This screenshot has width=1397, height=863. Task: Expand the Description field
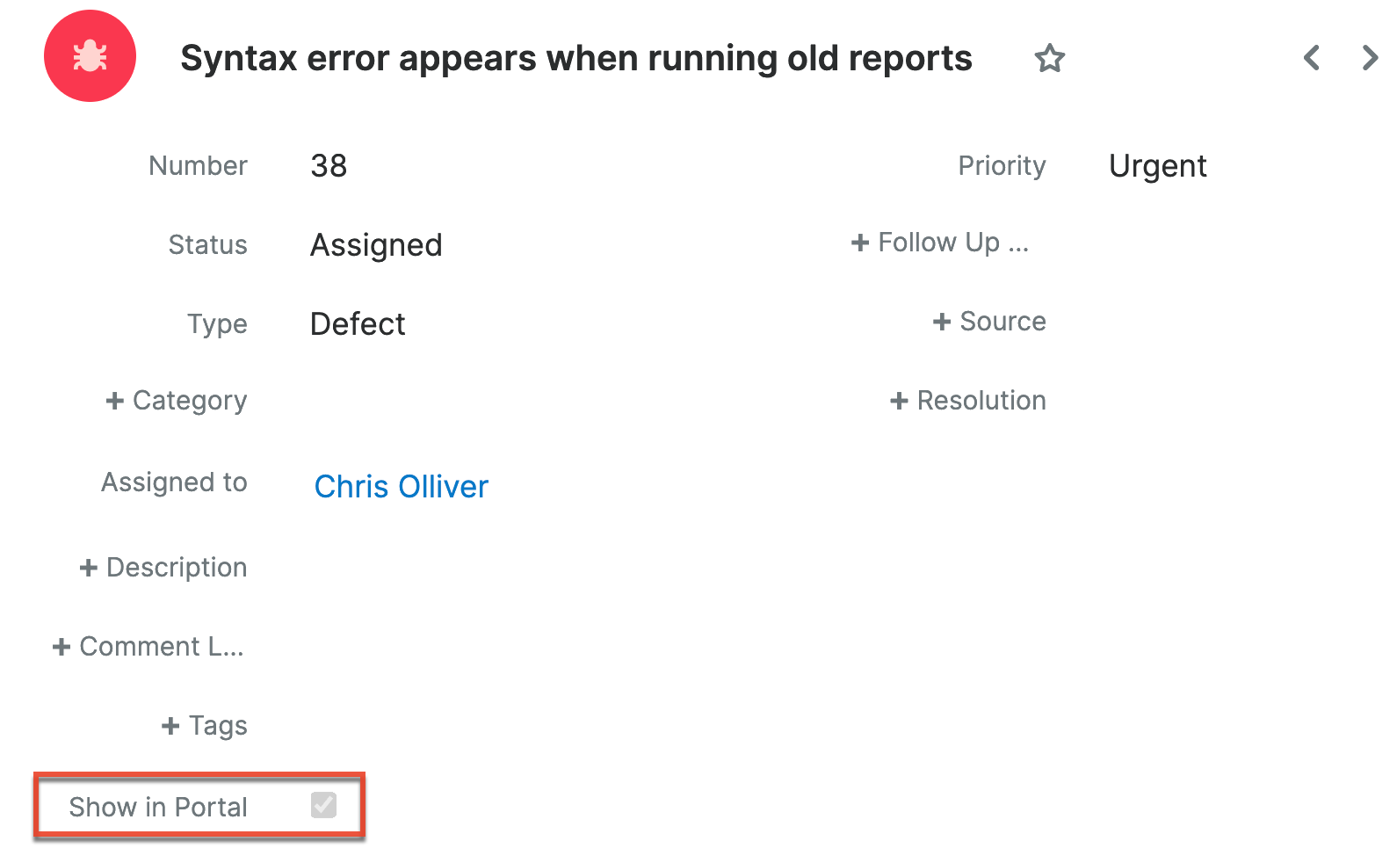point(163,568)
